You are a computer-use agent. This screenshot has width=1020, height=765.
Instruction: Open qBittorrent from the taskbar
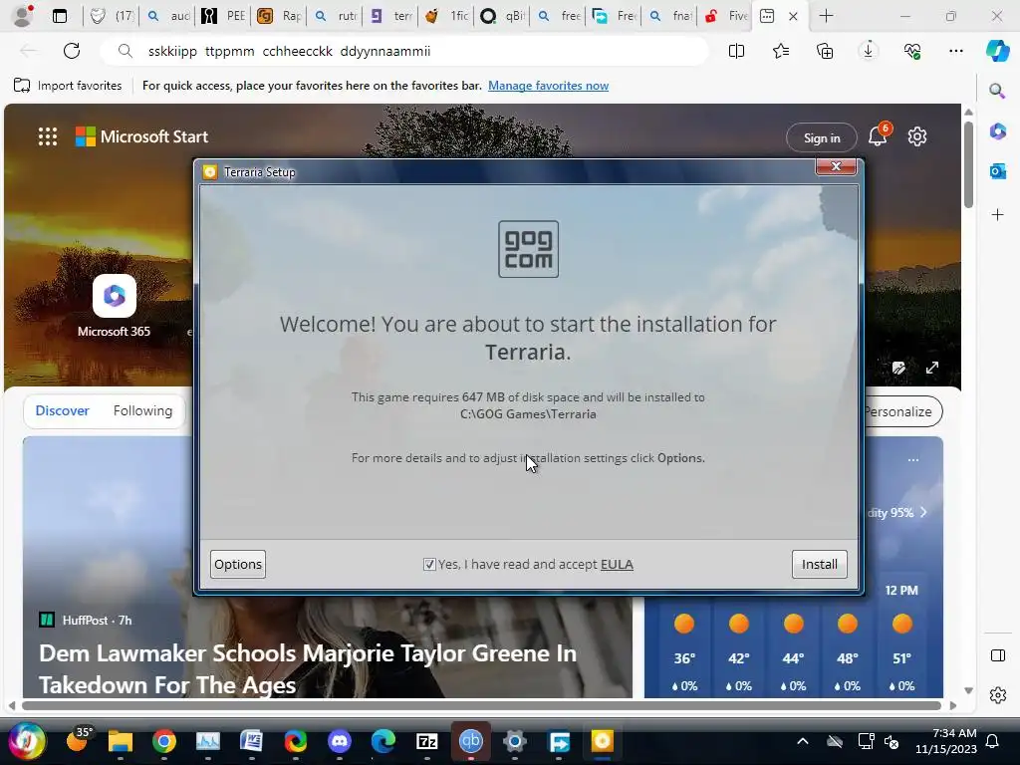pyautogui.click(x=470, y=741)
